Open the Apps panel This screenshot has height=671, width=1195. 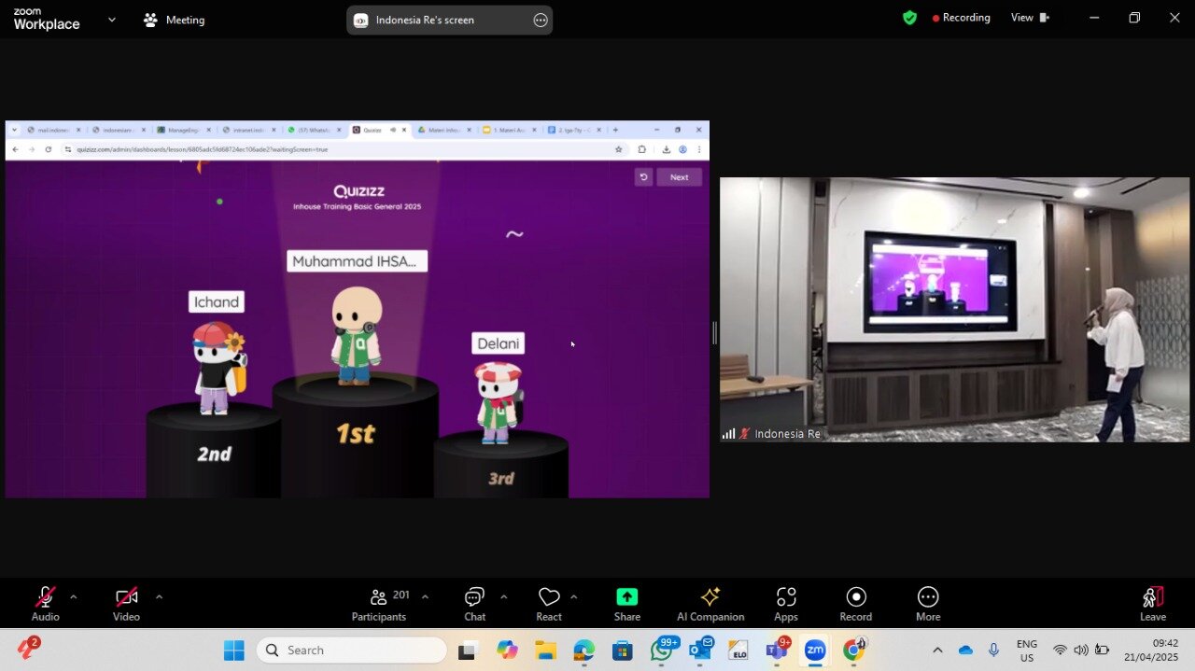pyautogui.click(x=786, y=602)
